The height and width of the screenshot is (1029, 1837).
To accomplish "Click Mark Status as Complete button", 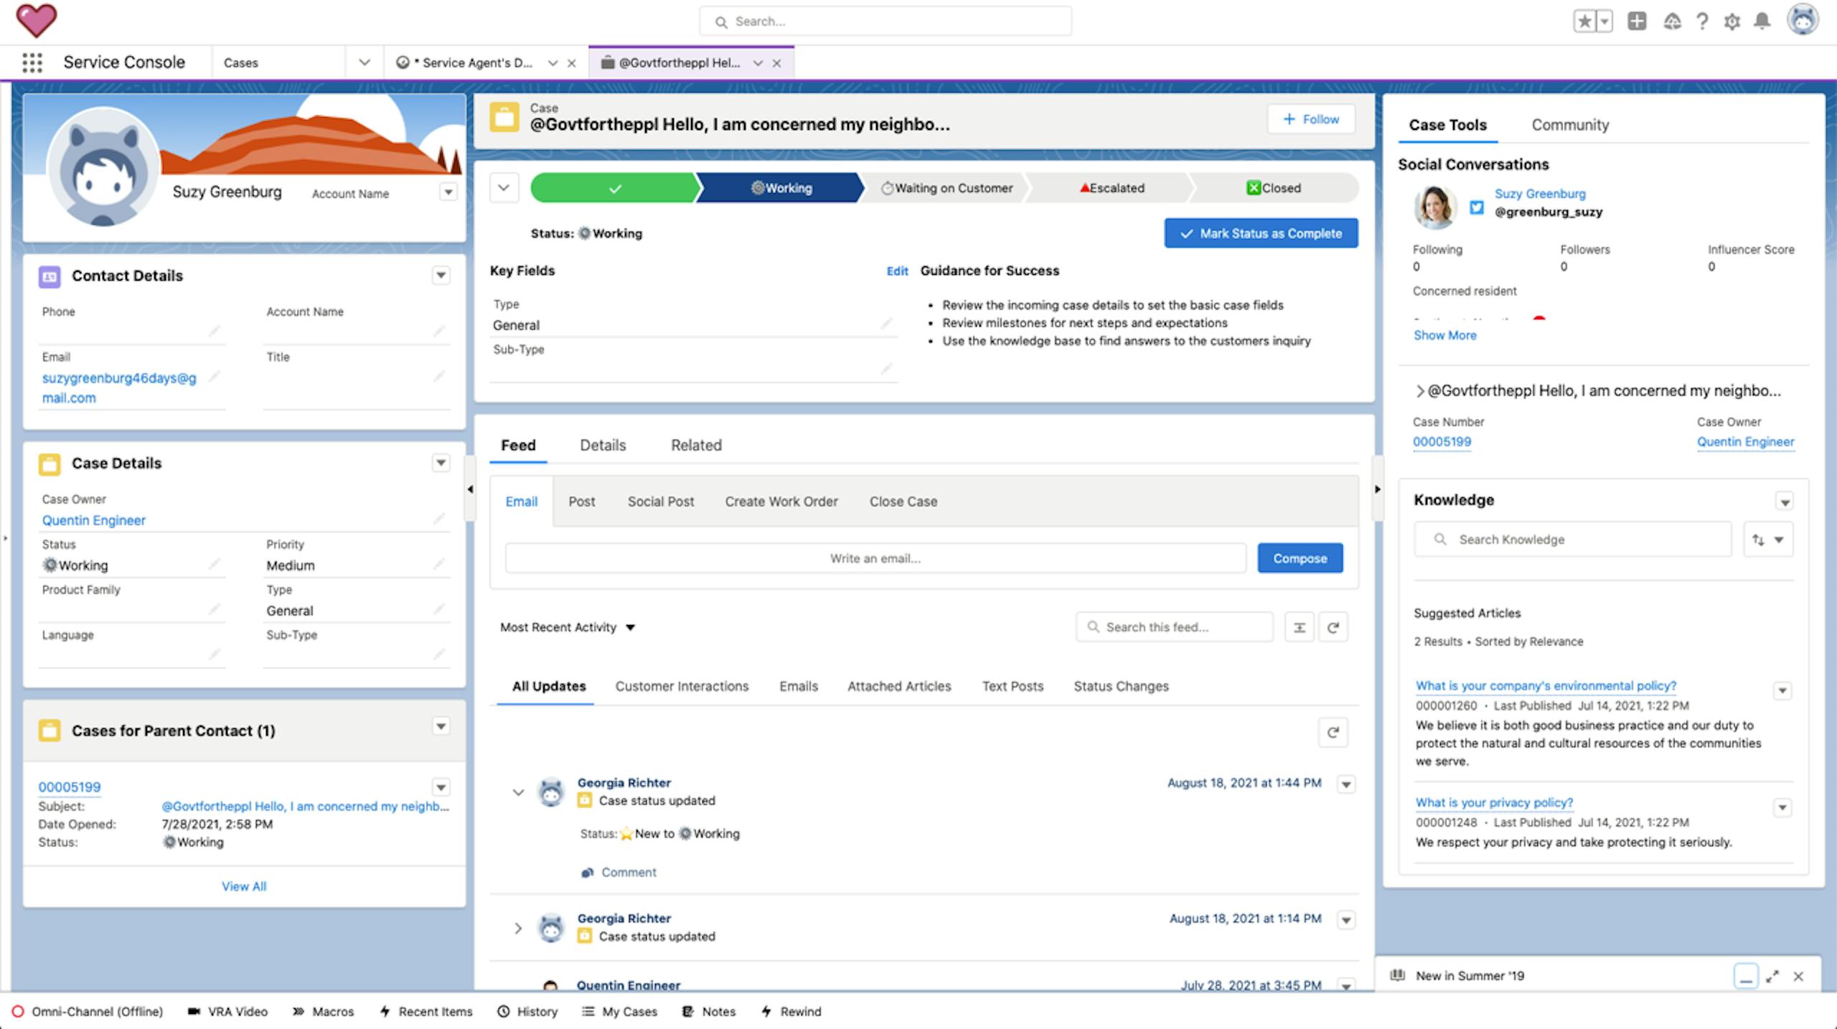I will tap(1261, 233).
